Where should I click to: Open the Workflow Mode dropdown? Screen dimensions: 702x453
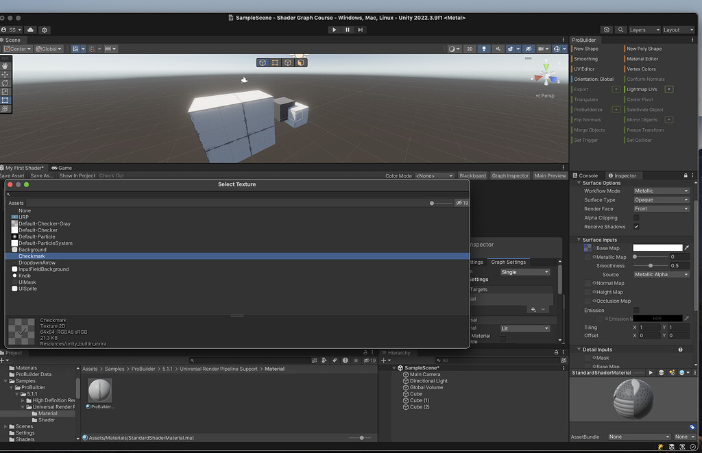[660, 191]
